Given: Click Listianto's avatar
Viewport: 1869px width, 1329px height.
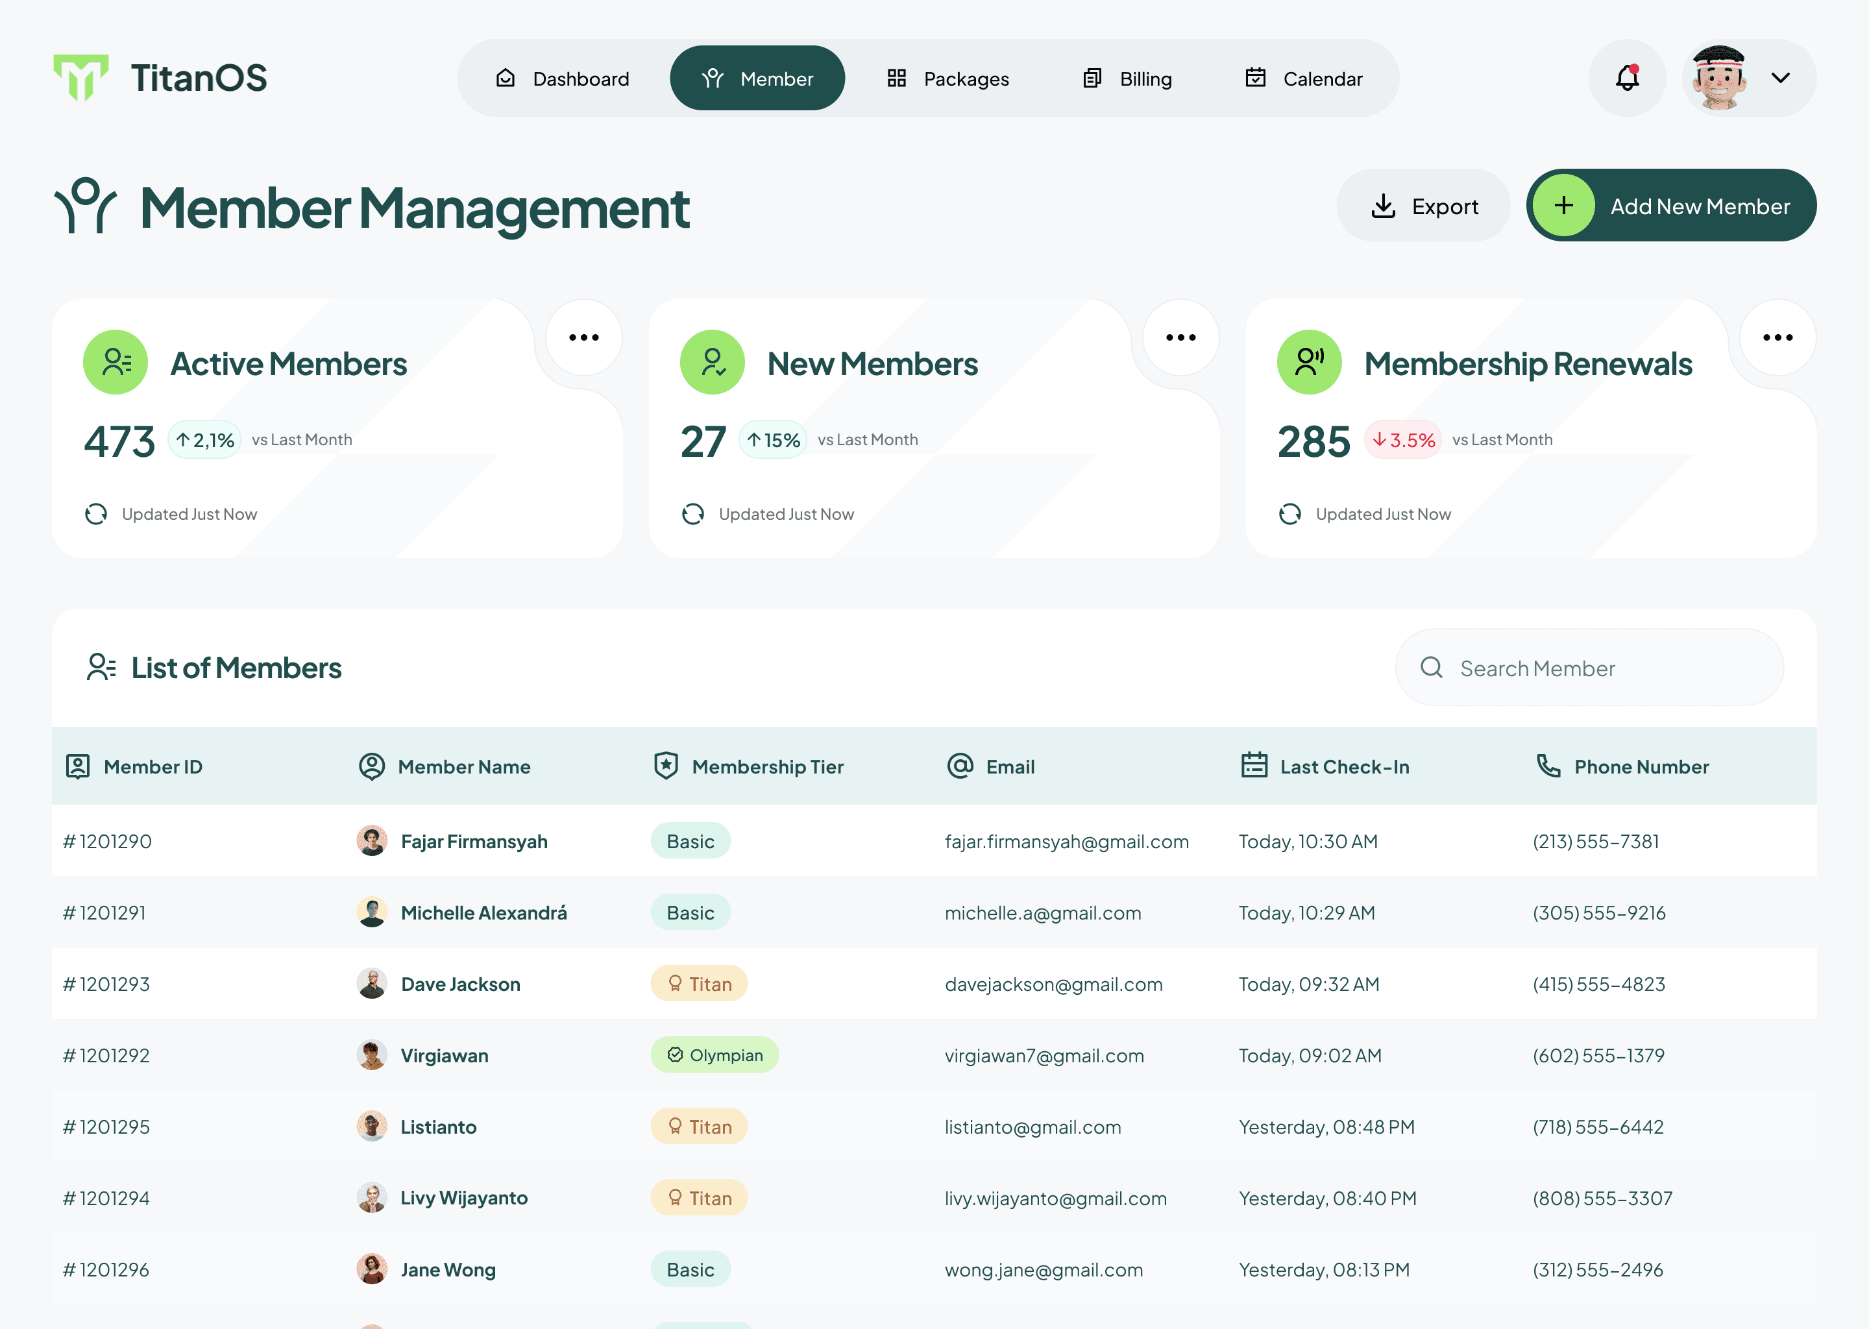Looking at the screenshot, I should click(373, 1126).
